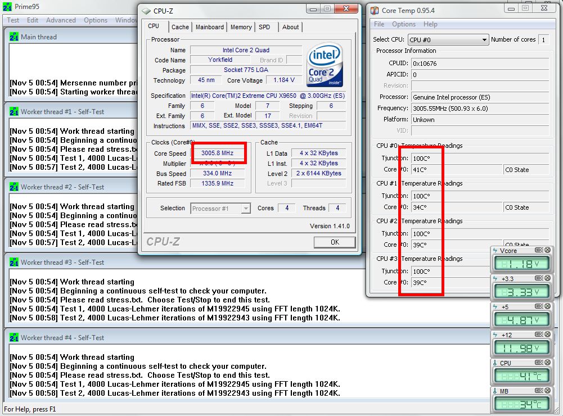563x416 pixels.
Task: Click the "1.184 V" core voltage value
Action: point(284,80)
